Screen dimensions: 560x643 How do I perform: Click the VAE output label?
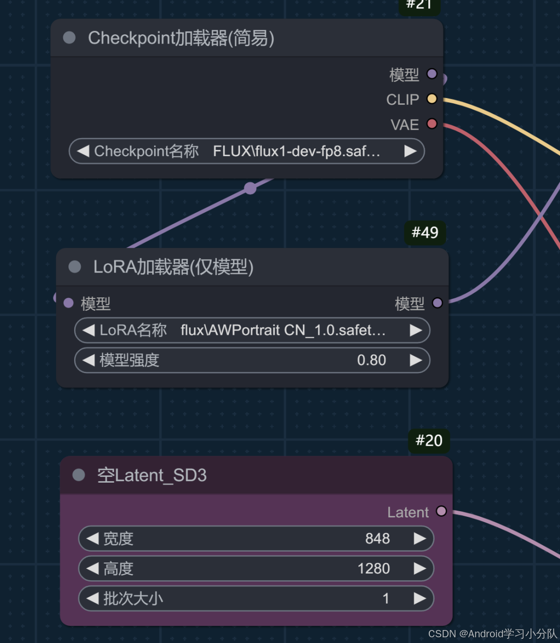point(404,125)
